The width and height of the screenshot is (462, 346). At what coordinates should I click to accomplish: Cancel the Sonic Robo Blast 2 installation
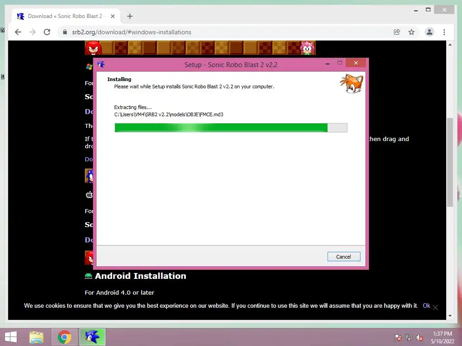[343, 256]
